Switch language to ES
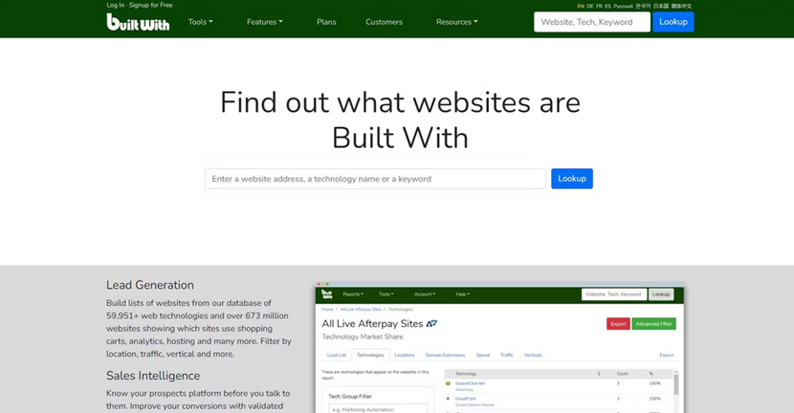Screen dimensions: 794x413 coord(608,6)
